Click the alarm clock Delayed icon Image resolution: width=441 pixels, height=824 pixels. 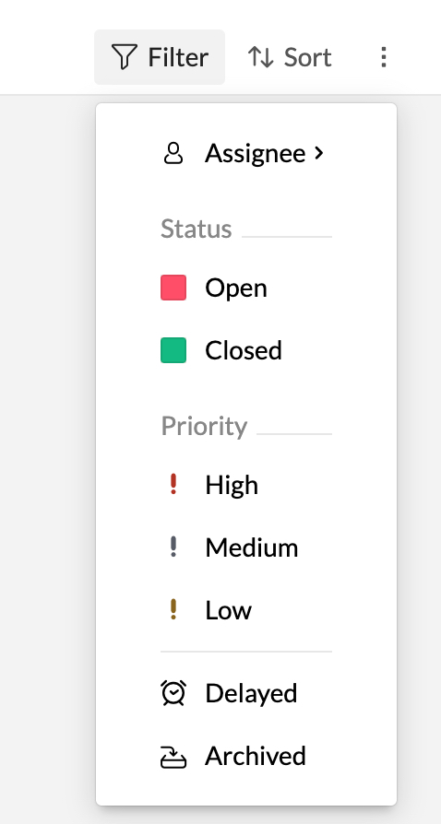(x=173, y=692)
